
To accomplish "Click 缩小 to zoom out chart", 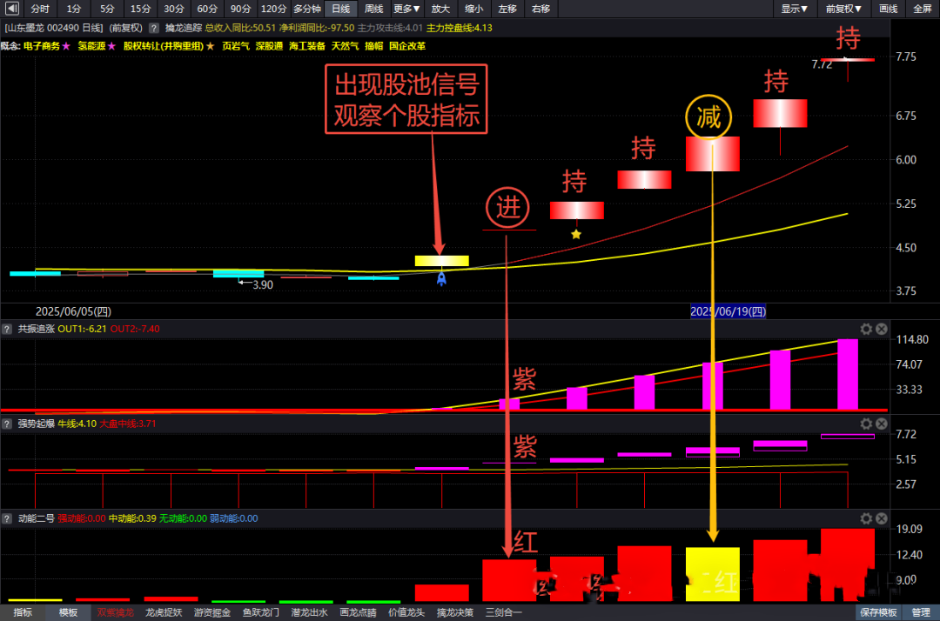I will coord(474,9).
